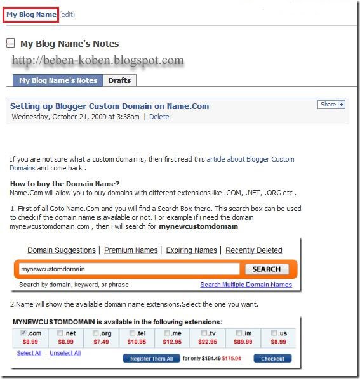Switch to My Blog Name's Notes tab
360x379 pixels.
[58, 80]
